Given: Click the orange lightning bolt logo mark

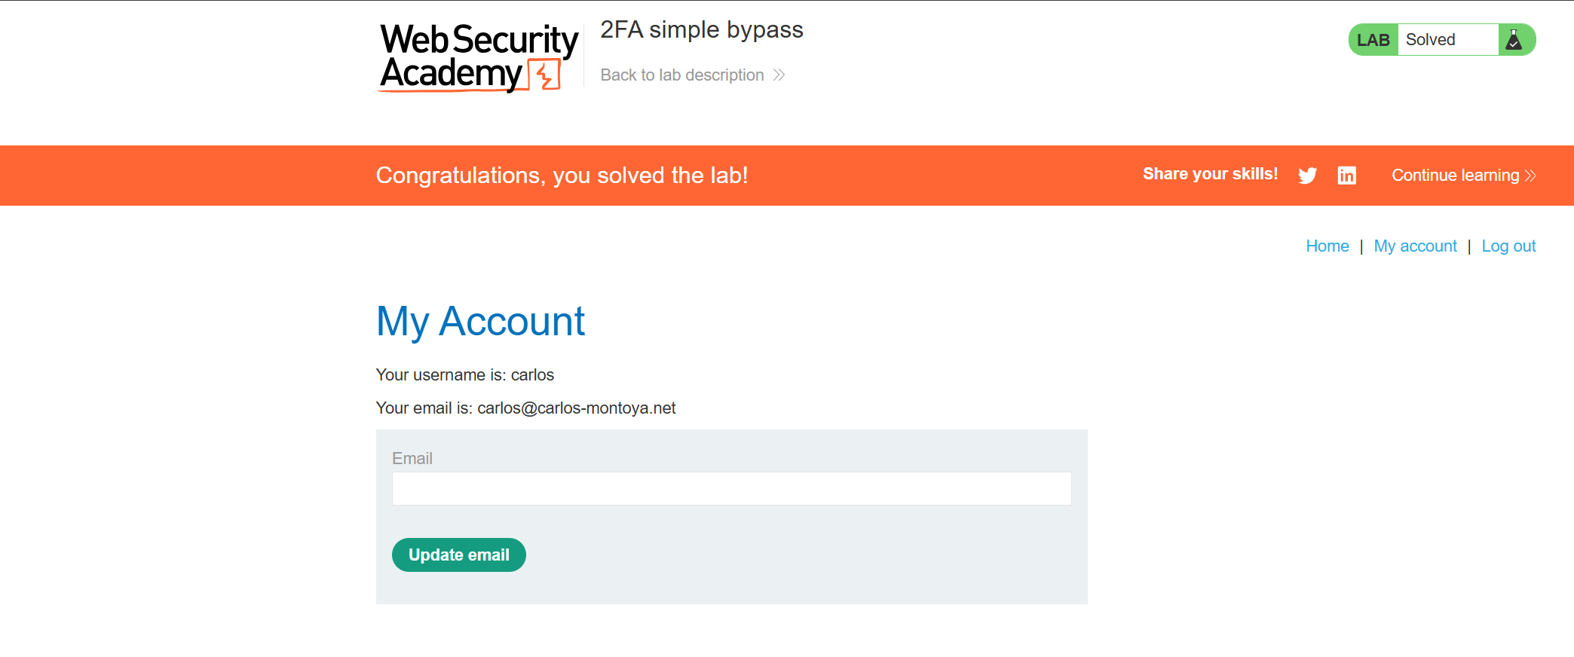Looking at the screenshot, I should 544,75.
